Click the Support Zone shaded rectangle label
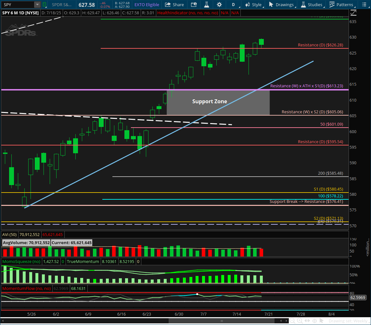Screen dimensions: 371x325 click(x=210, y=102)
